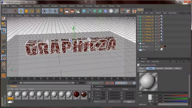Activate the Rotate tool
This screenshot has height=108, width=192.
click(x=32, y=11)
